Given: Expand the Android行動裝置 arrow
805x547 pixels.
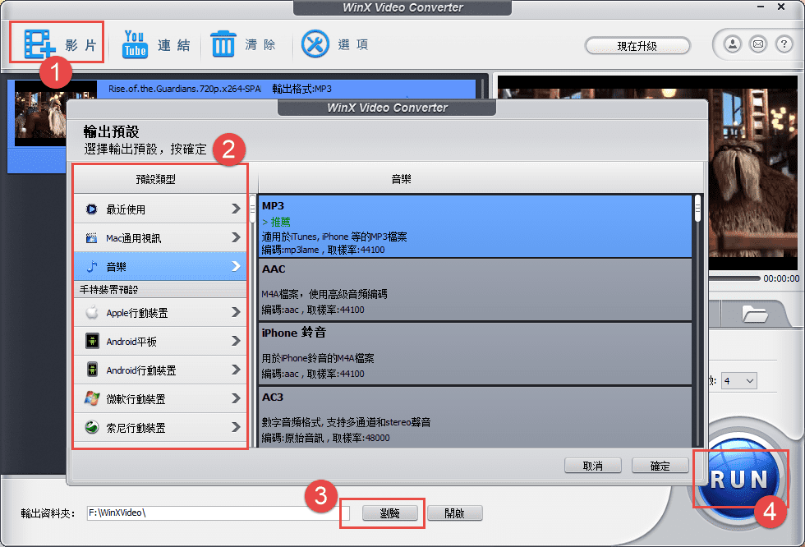Looking at the screenshot, I should click(236, 370).
